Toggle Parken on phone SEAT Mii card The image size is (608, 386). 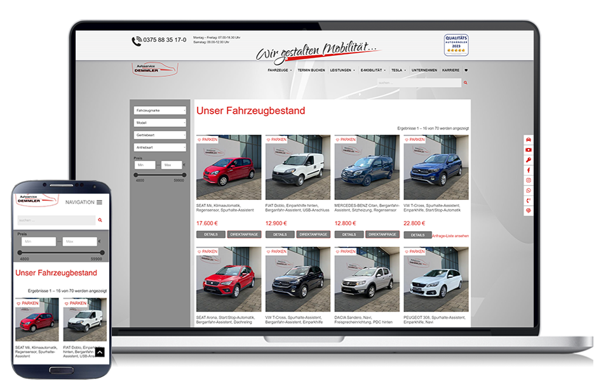(27, 303)
